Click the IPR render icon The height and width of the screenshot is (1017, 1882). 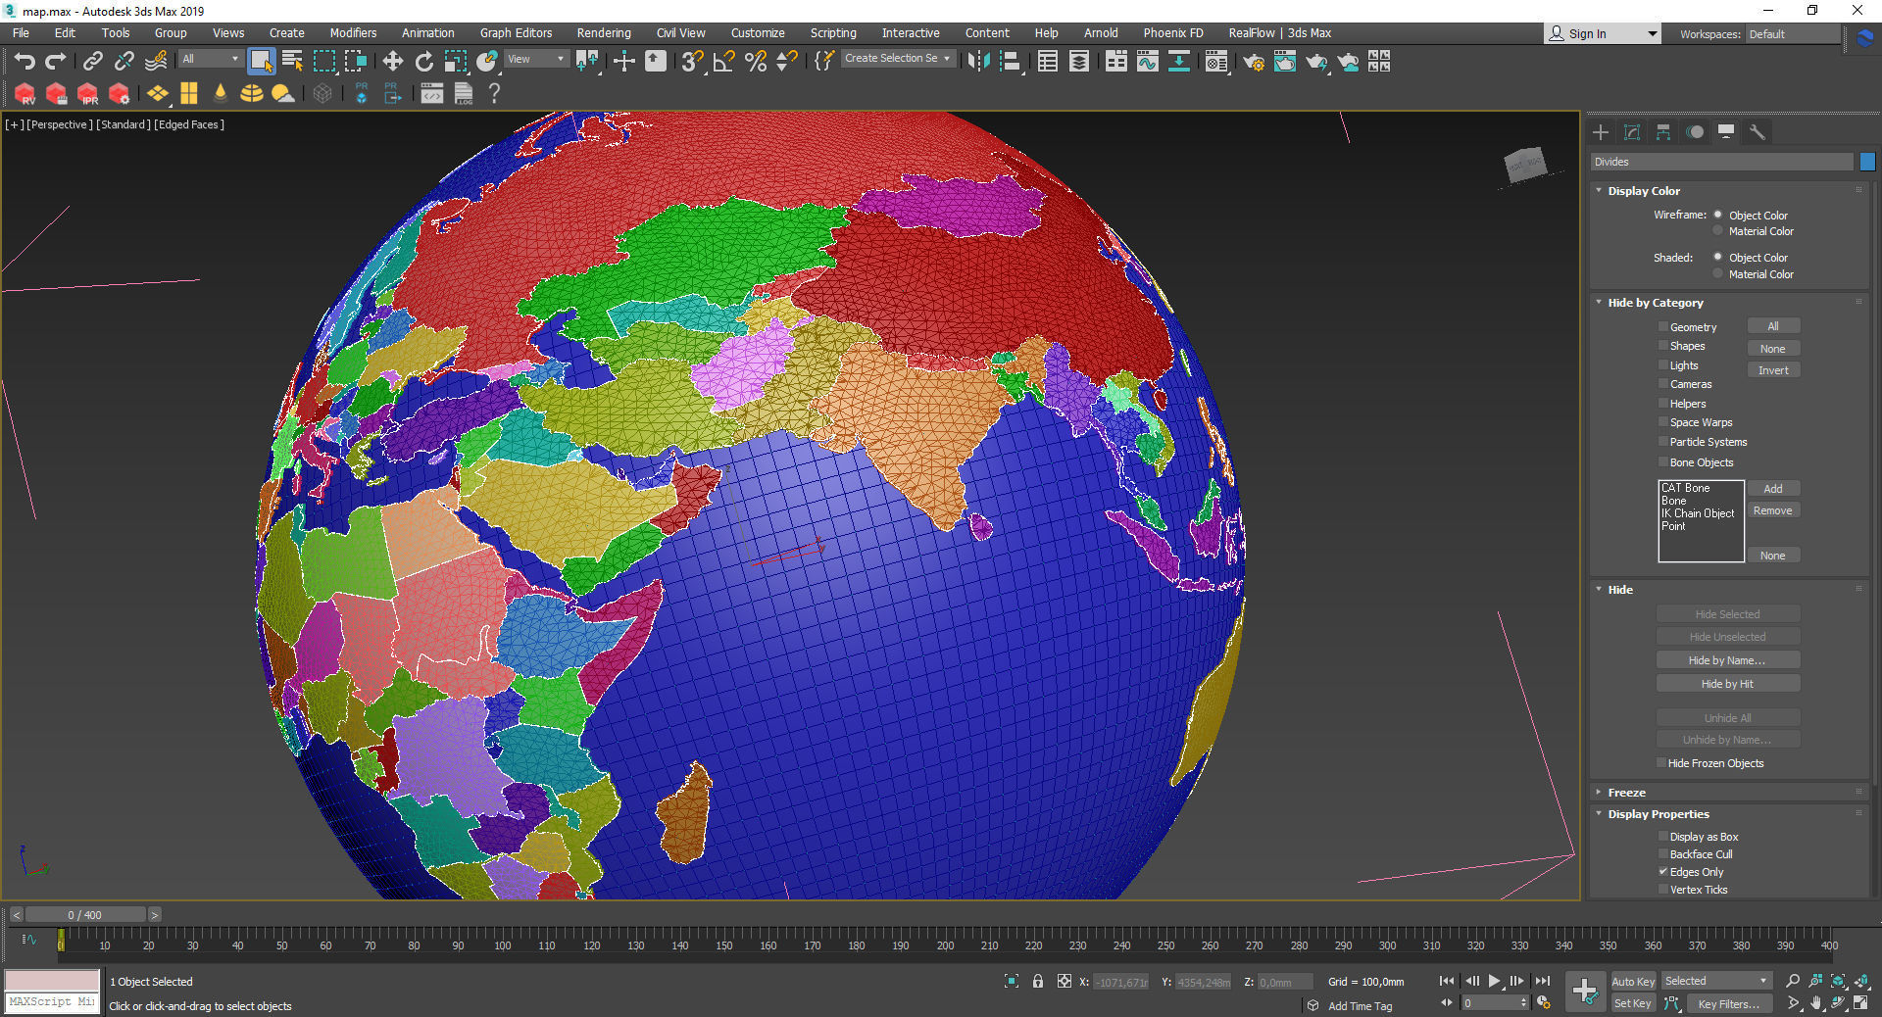pos(88,94)
